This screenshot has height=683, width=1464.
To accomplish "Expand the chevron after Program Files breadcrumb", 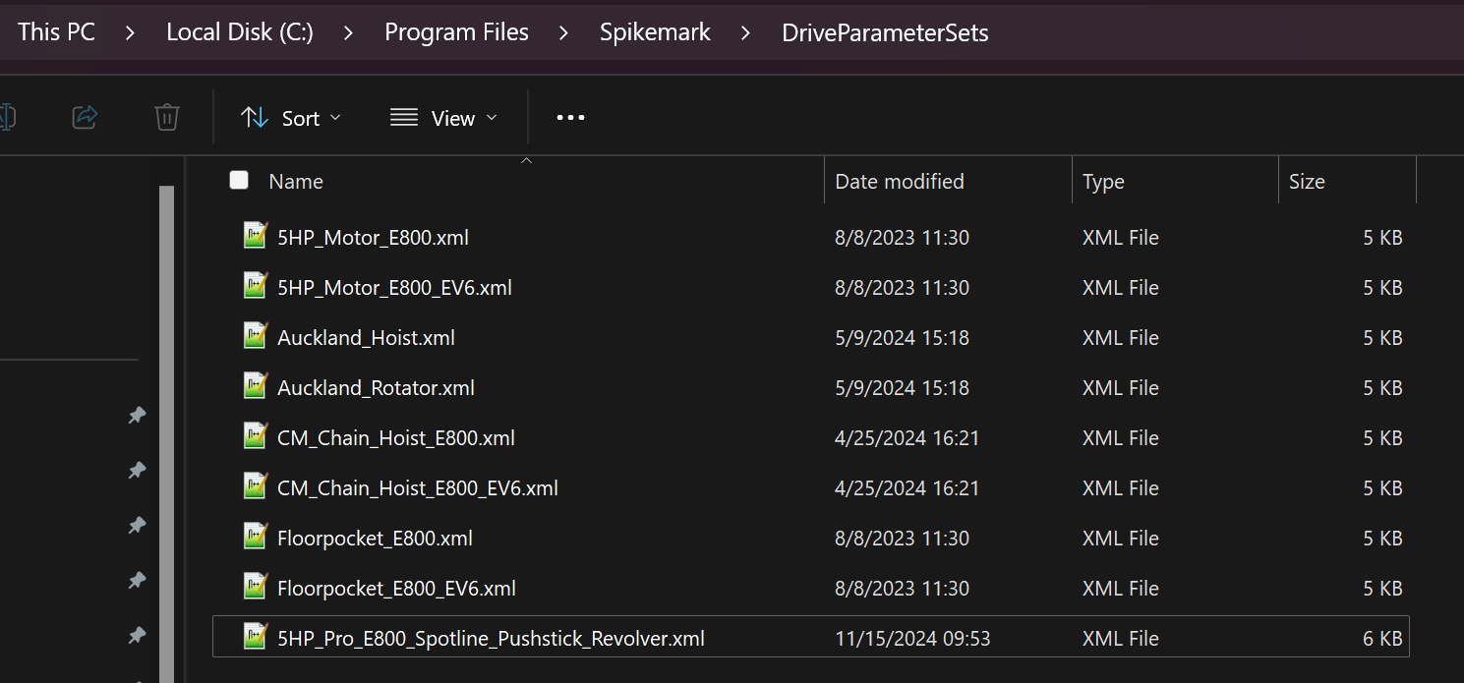I will click(x=563, y=32).
